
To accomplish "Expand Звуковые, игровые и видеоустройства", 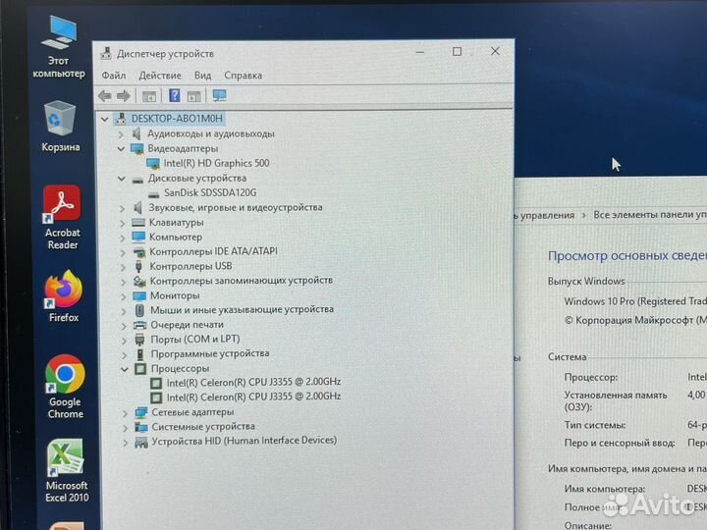I will pyautogui.click(x=122, y=208).
